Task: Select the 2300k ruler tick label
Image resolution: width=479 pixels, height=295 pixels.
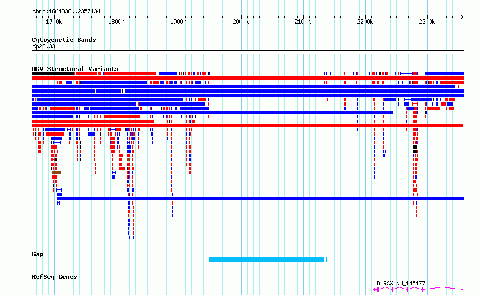Action: click(x=427, y=22)
